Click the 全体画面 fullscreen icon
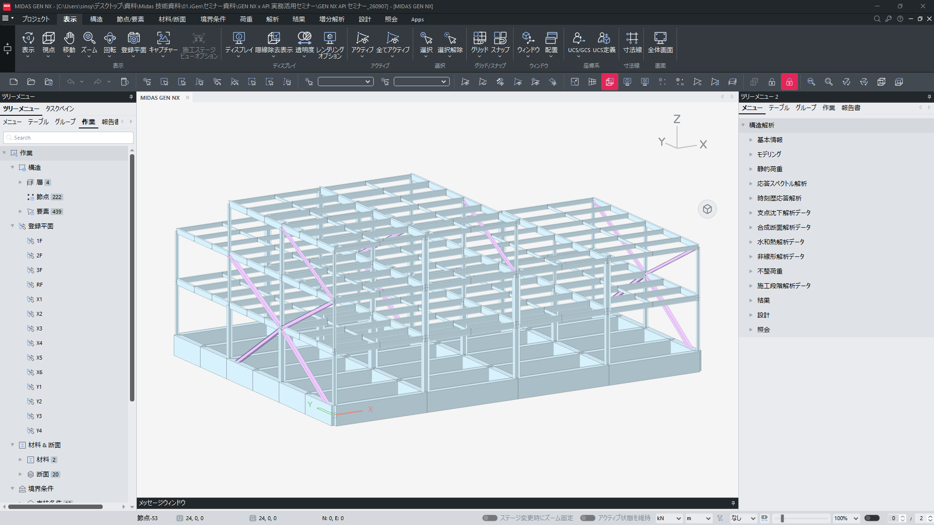 coord(660,42)
